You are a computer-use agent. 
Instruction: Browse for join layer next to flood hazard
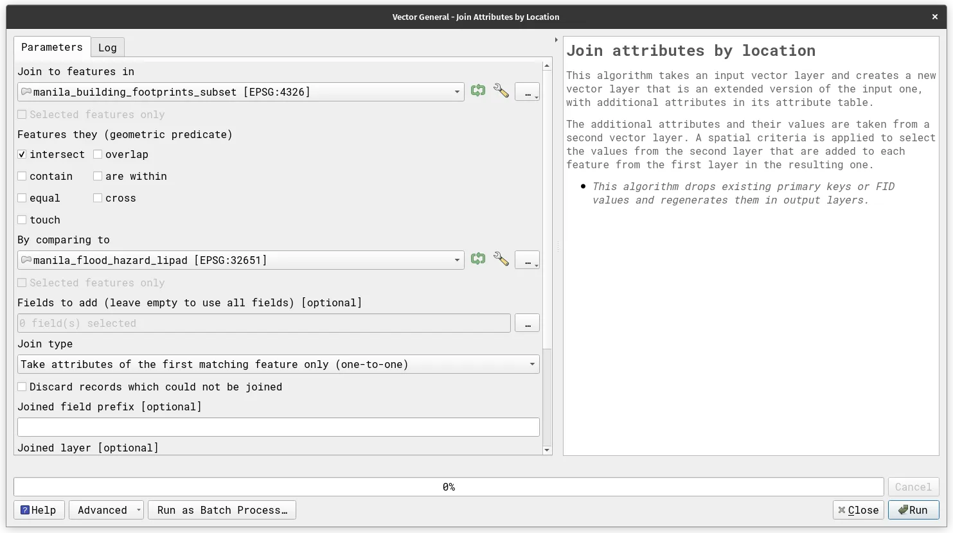coord(527,260)
